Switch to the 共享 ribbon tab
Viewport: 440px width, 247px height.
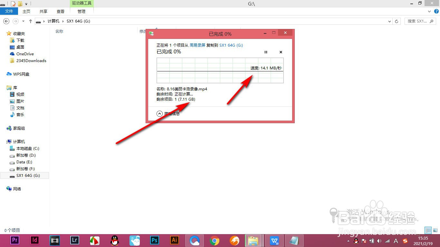pos(43,11)
